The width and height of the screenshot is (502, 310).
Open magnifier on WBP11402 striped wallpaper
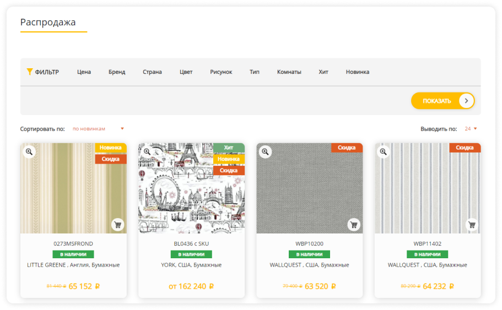pos(383,151)
